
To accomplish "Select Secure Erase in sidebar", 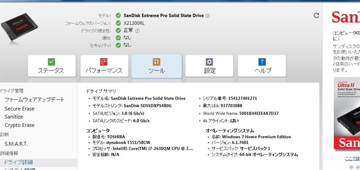I will pyautogui.click(x=20, y=109).
